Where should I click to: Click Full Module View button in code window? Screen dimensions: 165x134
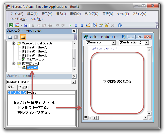pos(90,118)
